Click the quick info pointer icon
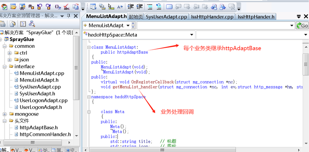 tap(111, 7)
